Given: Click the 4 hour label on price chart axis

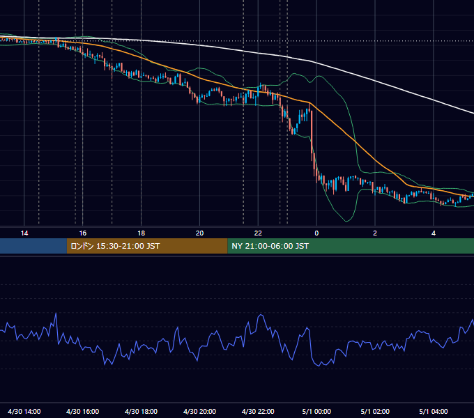Looking at the screenshot, I should (434, 233).
